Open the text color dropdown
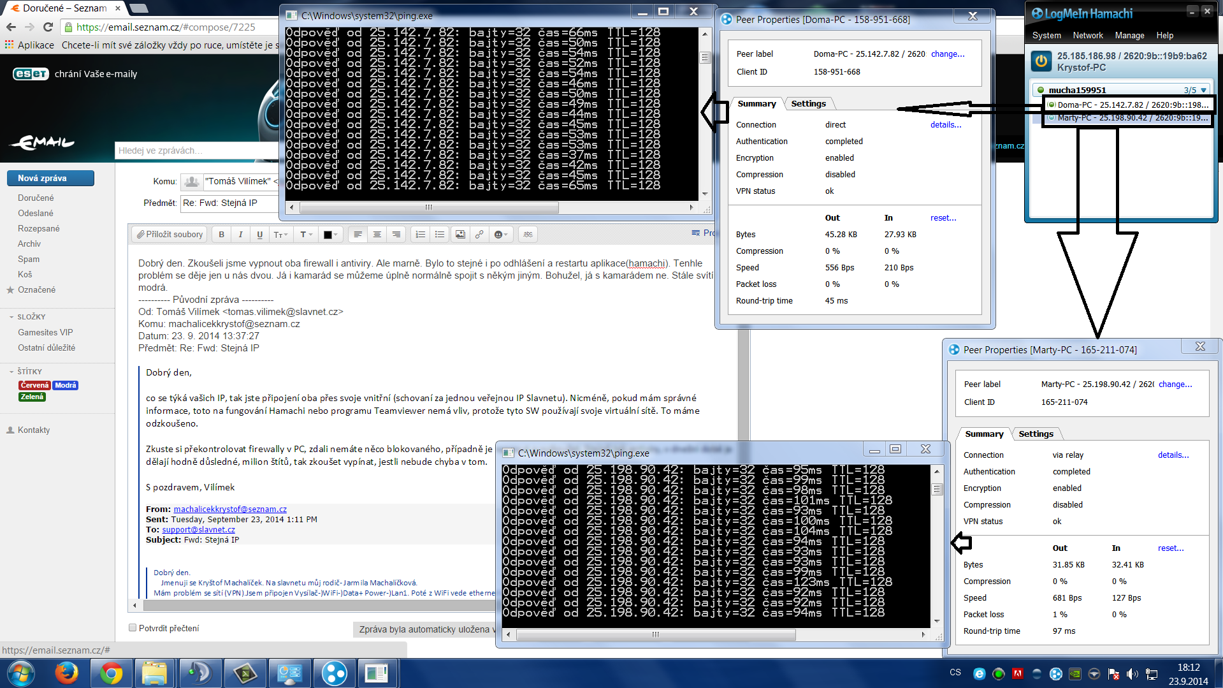Screen dimensions: 1223x688 click(x=330, y=235)
